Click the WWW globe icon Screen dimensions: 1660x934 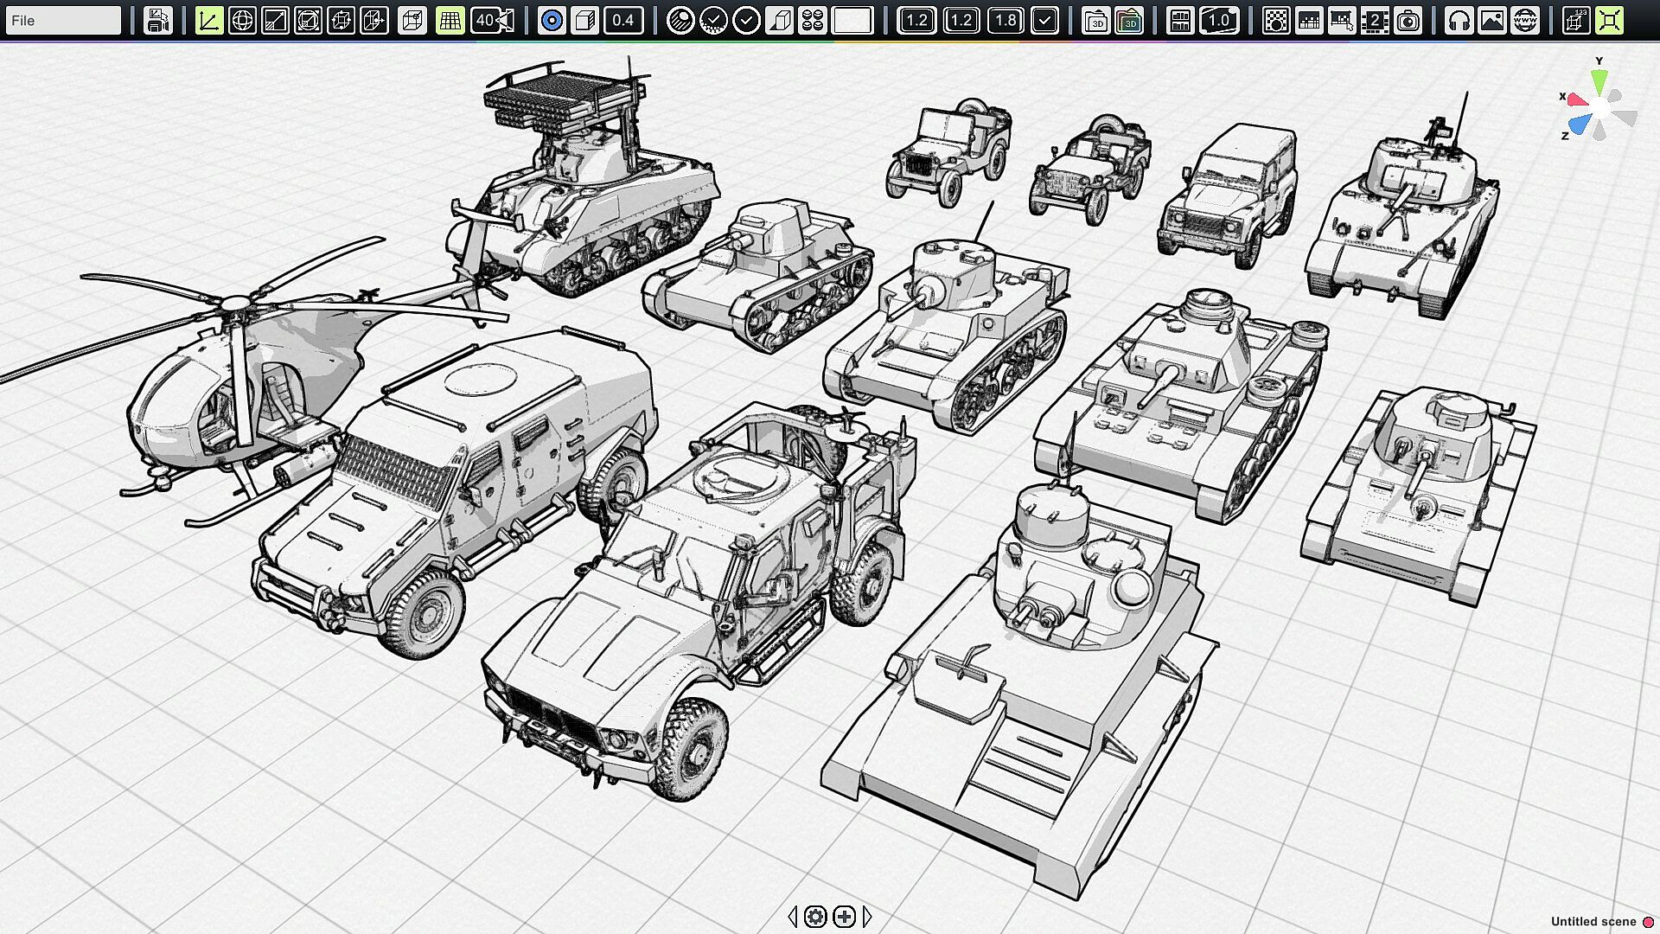1526,20
